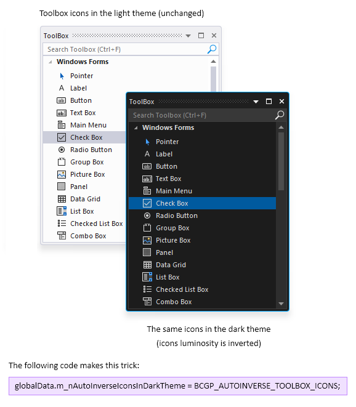Collapse Windows Forms group in dark toolbox
356x407 pixels.
click(x=136, y=127)
